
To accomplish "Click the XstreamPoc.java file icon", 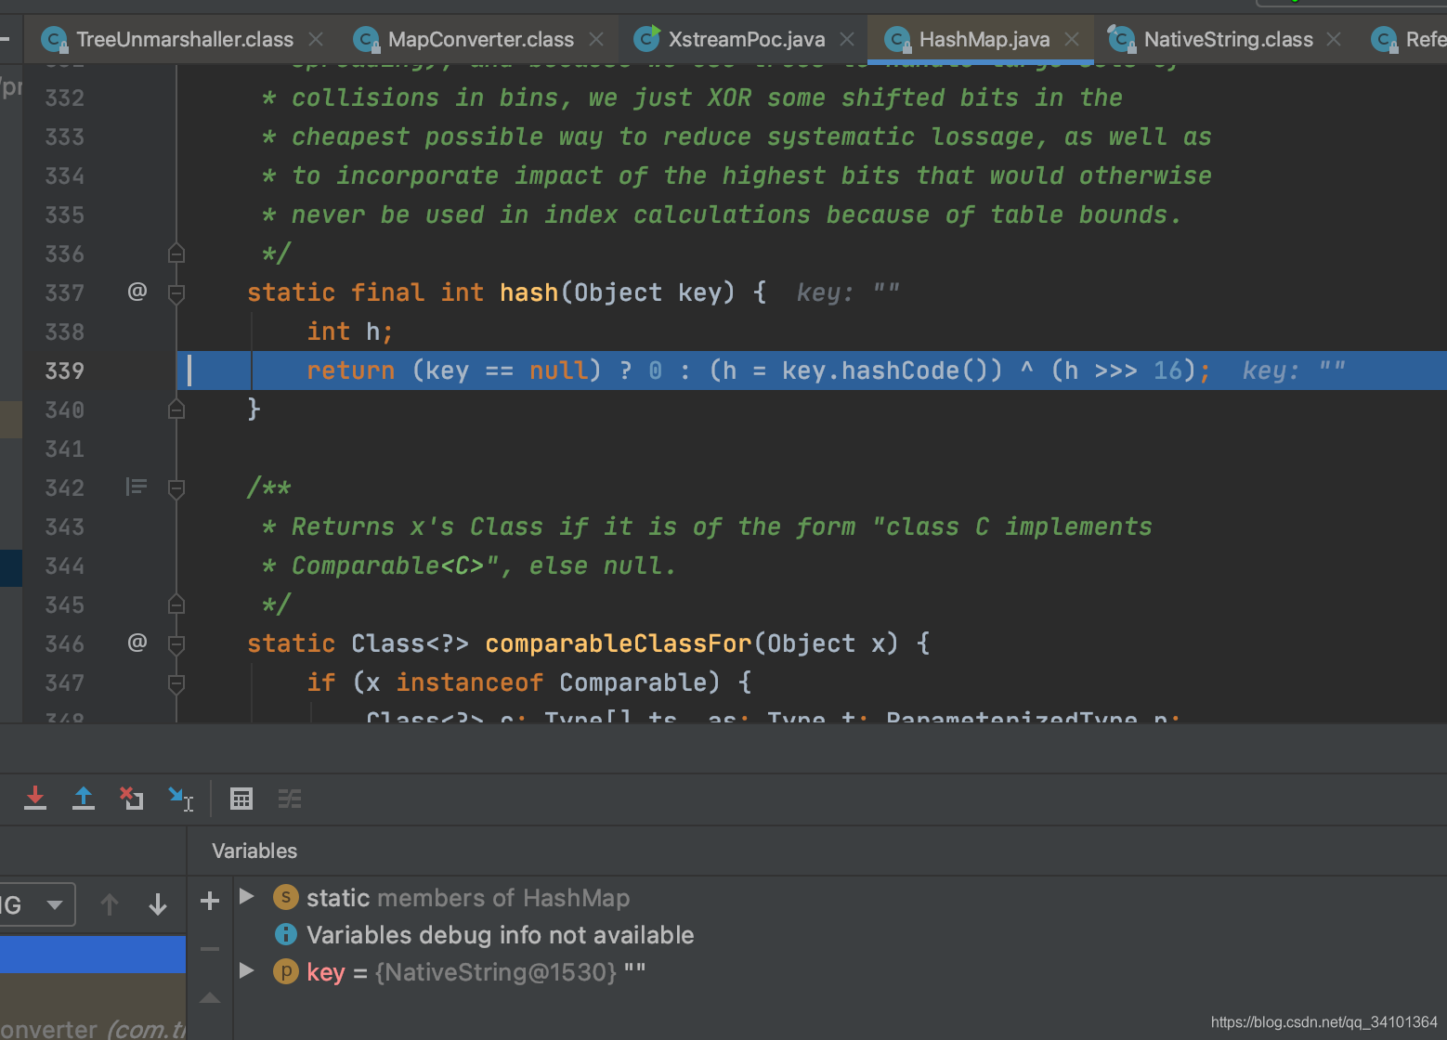I will click(x=646, y=39).
